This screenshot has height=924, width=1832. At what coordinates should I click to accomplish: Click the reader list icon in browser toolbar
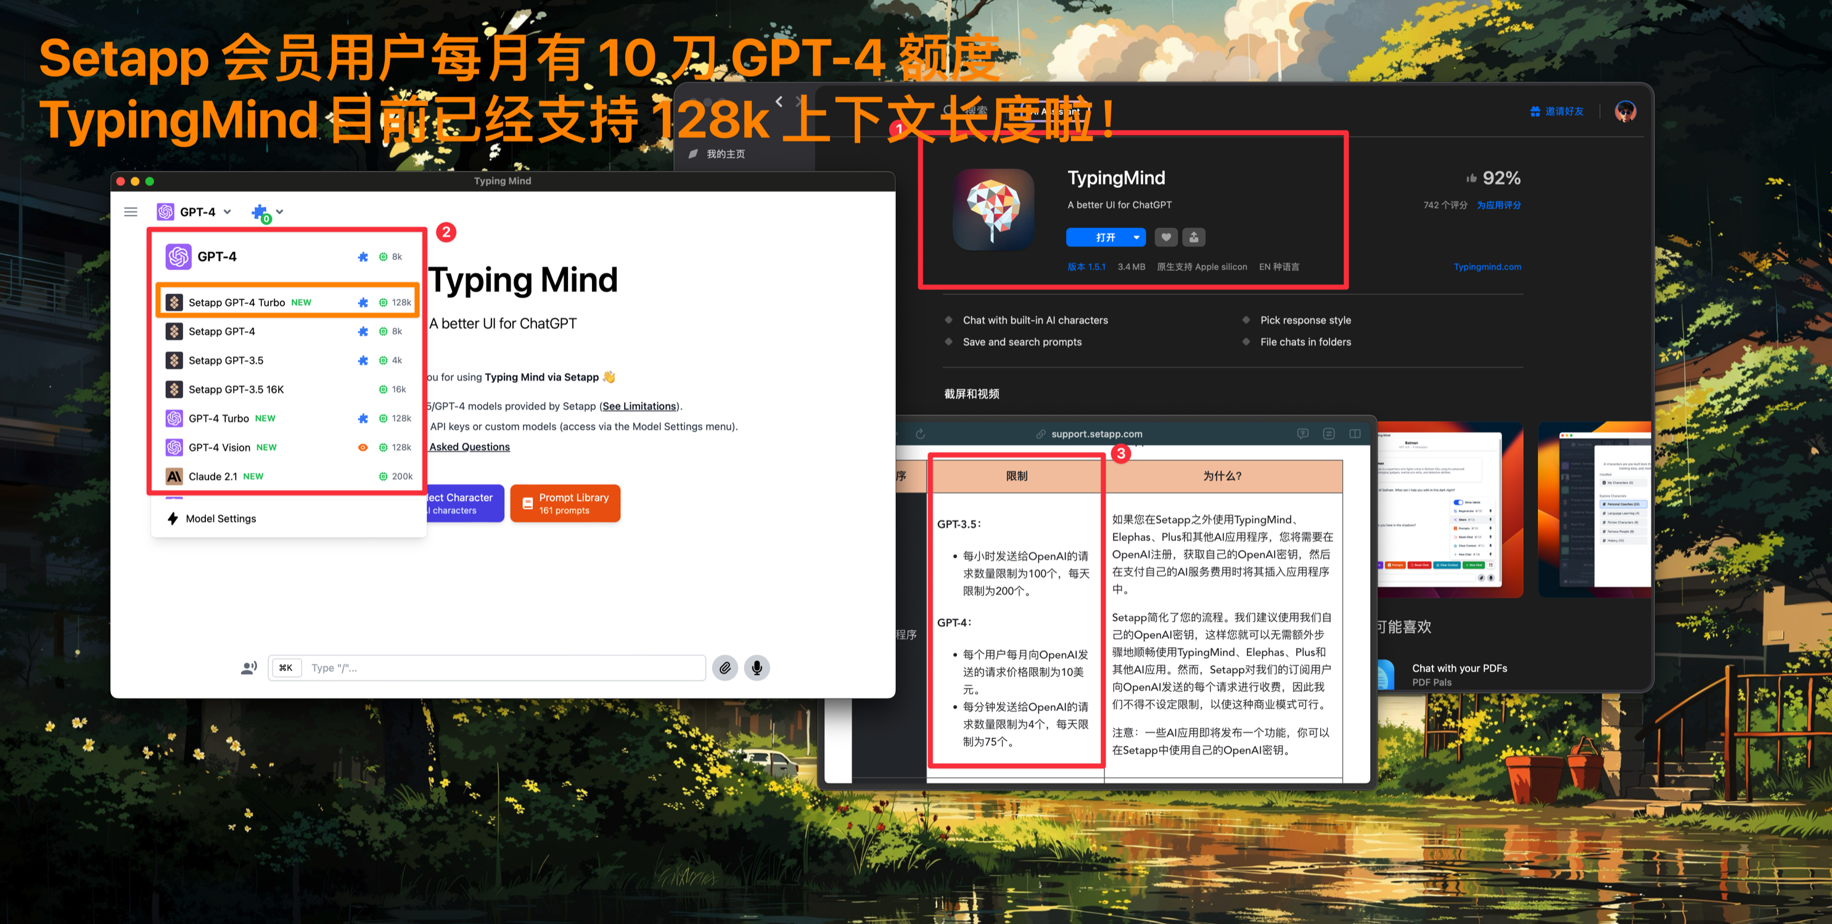click(1328, 433)
